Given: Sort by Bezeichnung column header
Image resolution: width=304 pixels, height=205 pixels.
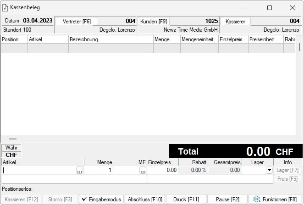Looking at the screenshot, I should click(x=111, y=40).
